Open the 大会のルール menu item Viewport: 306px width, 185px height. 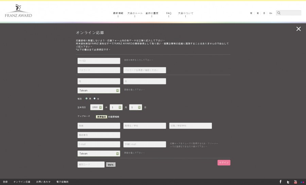click(135, 13)
